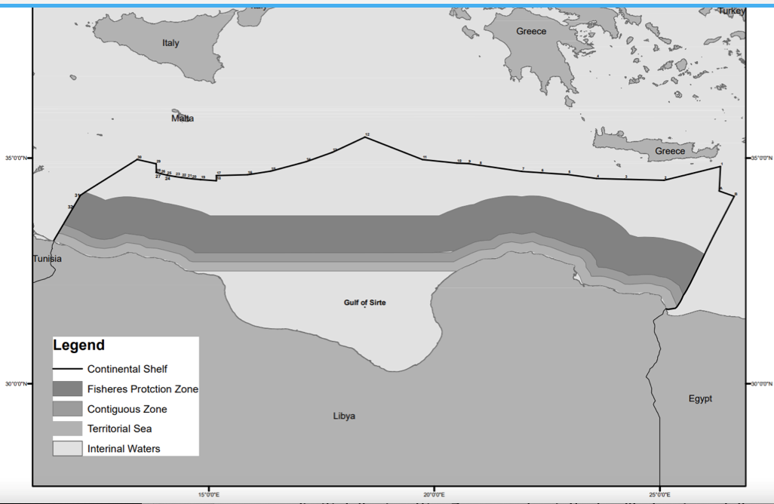Click the Greece label on the Peloponnese
Screen dimensions: 774x504
(531, 31)
